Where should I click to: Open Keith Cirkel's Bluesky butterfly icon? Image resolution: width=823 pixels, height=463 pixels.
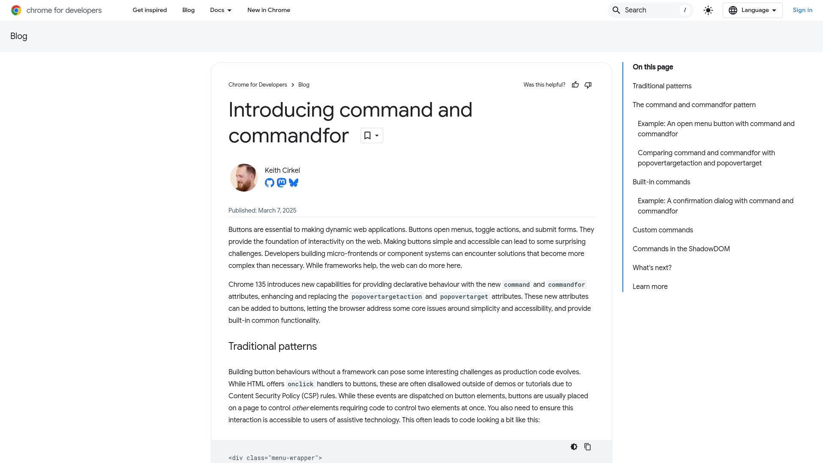tap(294, 183)
